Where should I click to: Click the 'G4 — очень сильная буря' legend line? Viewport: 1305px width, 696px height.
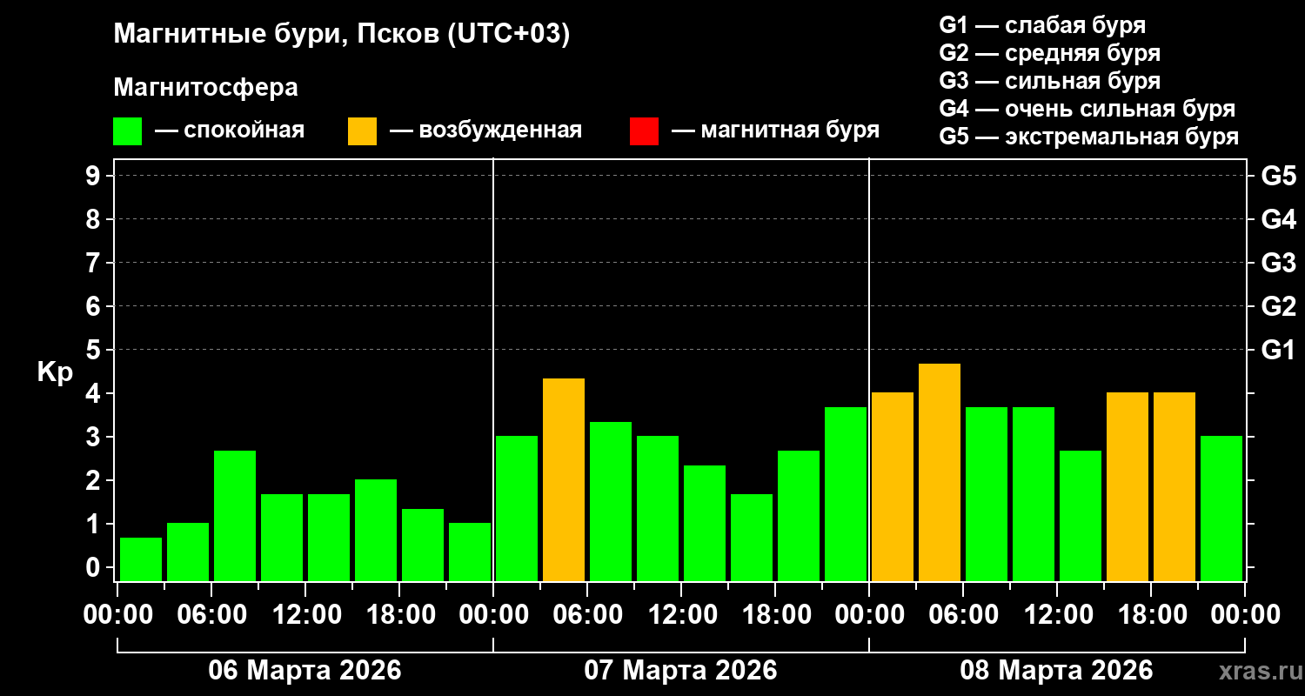(x=1087, y=109)
